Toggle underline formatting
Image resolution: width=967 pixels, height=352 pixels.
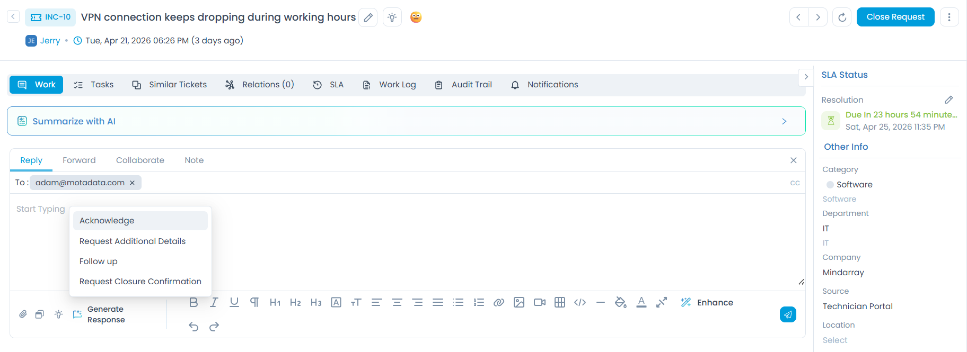click(234, 302)
